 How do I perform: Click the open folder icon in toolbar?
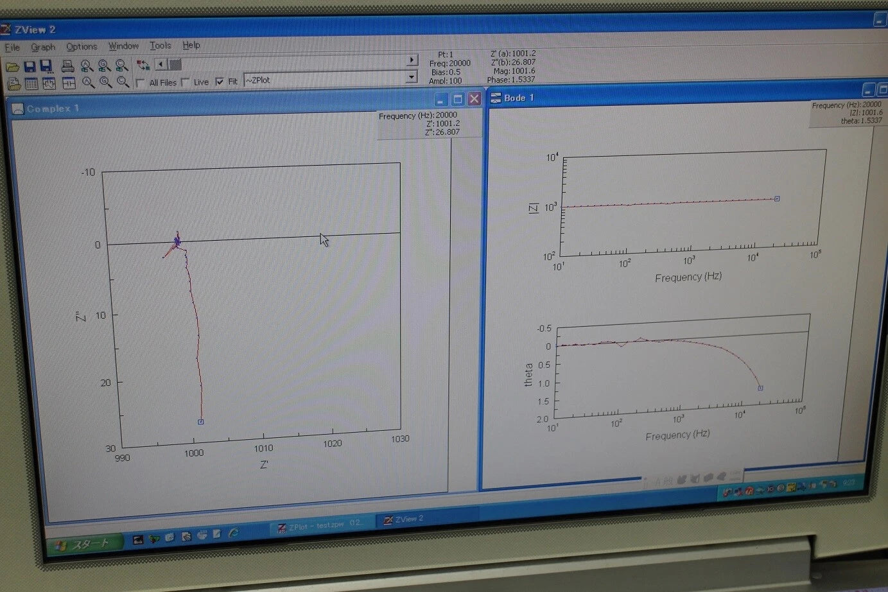pos(12,67)
